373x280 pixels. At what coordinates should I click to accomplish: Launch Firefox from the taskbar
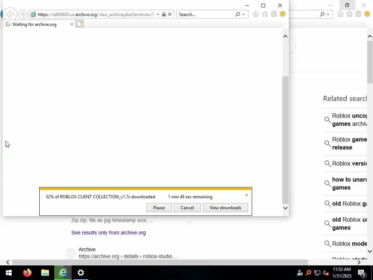click(27, 273)
